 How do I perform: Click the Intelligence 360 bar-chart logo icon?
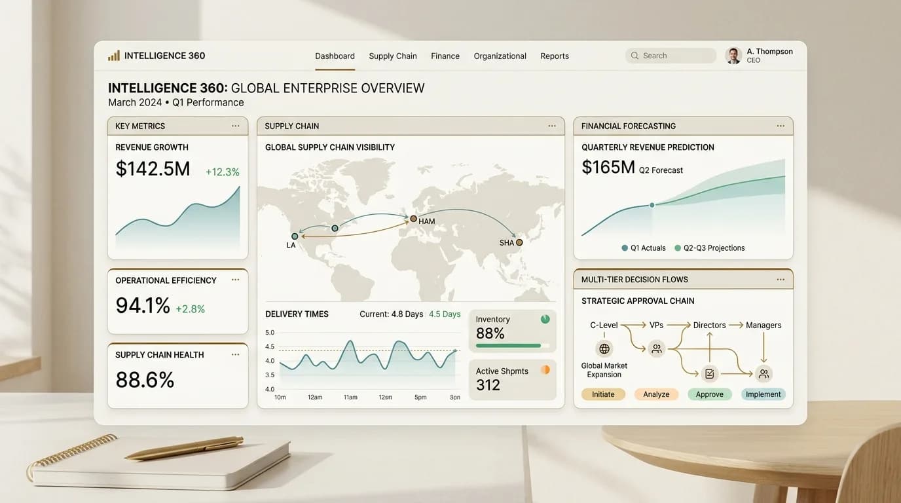114,56
